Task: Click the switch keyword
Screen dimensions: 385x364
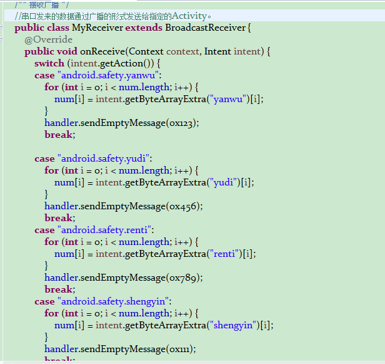Action: pos(49,63)
